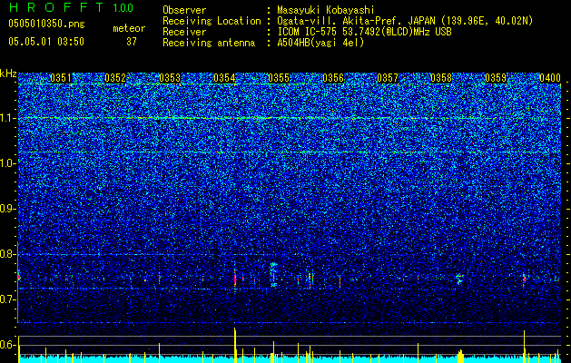This screenshot has height=363, width=571.
Task: Click the A504HB(yagi 4el) antenna text
Action: point(320,43)
